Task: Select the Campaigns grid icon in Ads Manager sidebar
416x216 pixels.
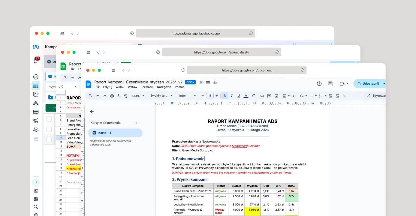Action: (36, 85)
